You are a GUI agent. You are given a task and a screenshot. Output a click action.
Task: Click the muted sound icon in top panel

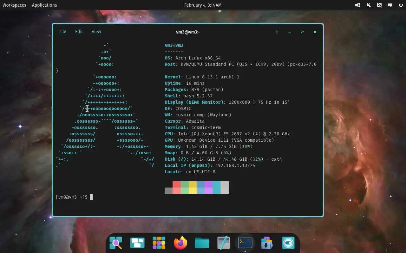click(x=369, y=5)
